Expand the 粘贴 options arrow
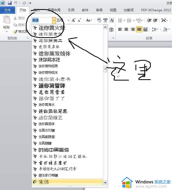 tap(6, 32)
